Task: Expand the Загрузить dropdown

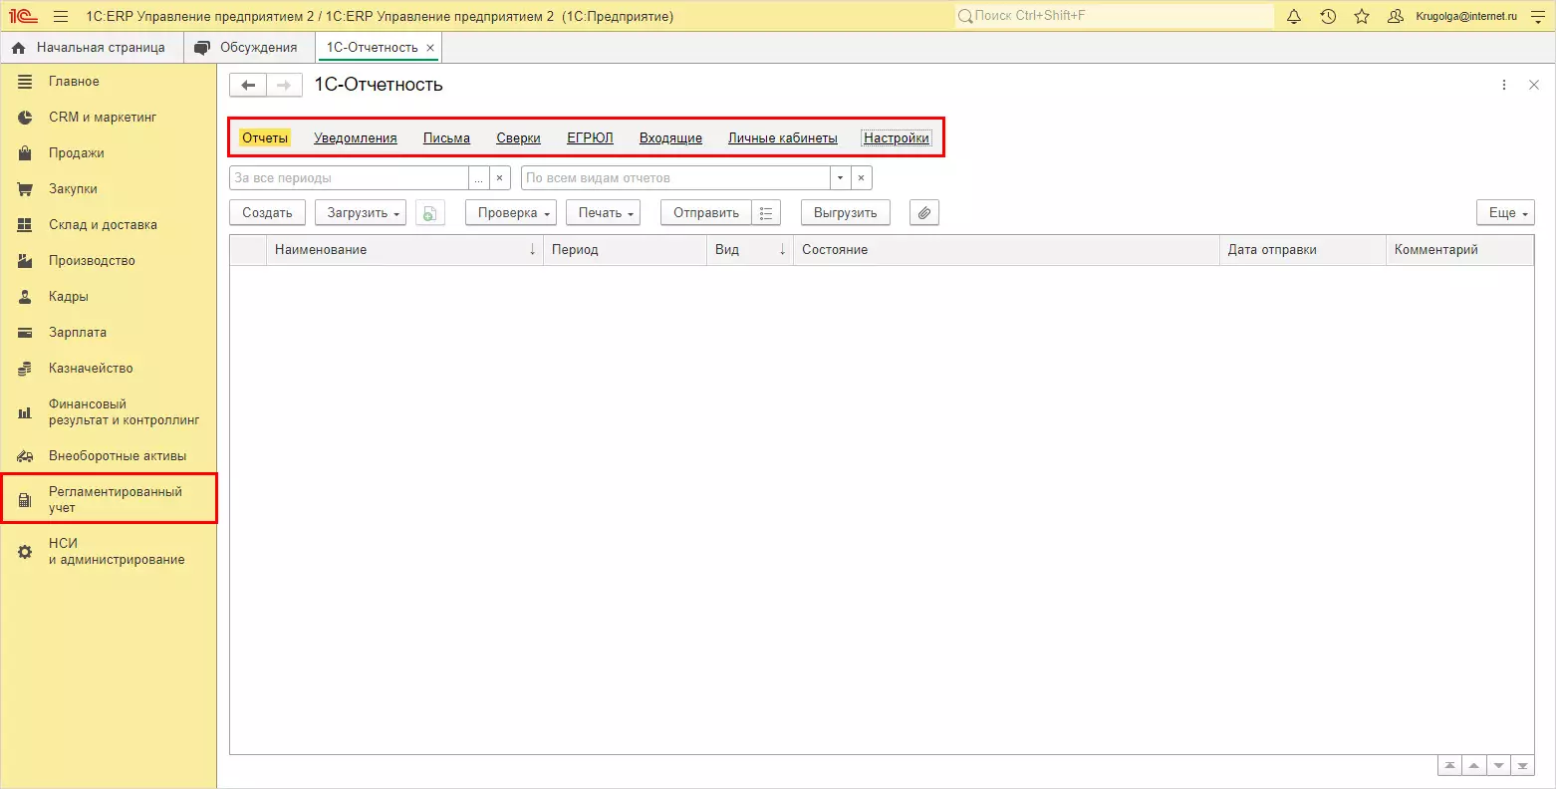Action: coord(361,213)
